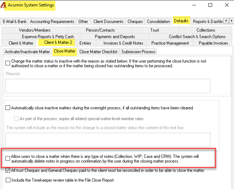Screen dimensions: 234x189
Task: Open the Activate/Inactivate Matter subtab
Action: pos(27,52)
